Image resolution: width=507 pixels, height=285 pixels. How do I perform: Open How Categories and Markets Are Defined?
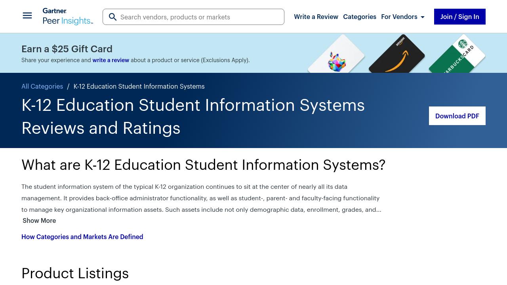point(82,237)
